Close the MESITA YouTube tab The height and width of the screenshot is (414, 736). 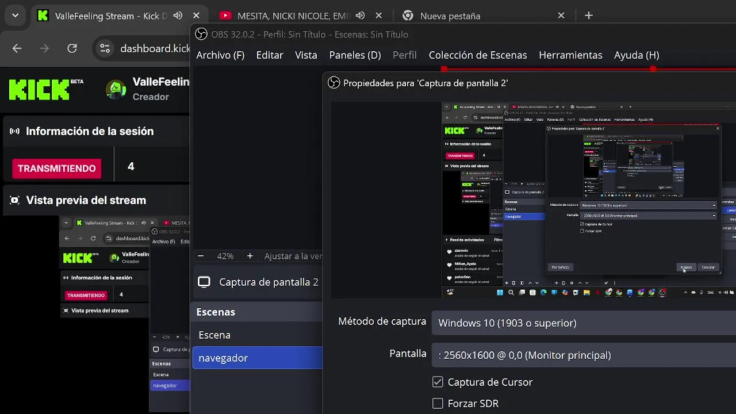[379, 16]
